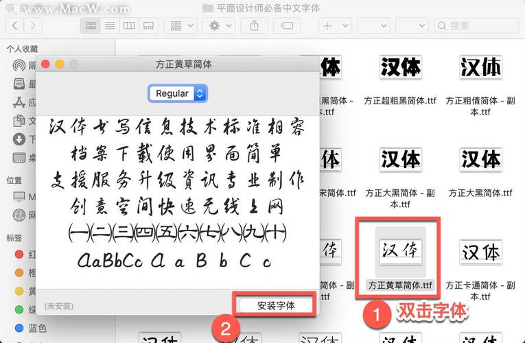
Task: Switch Finder to icon view
Action: [91, 26]
